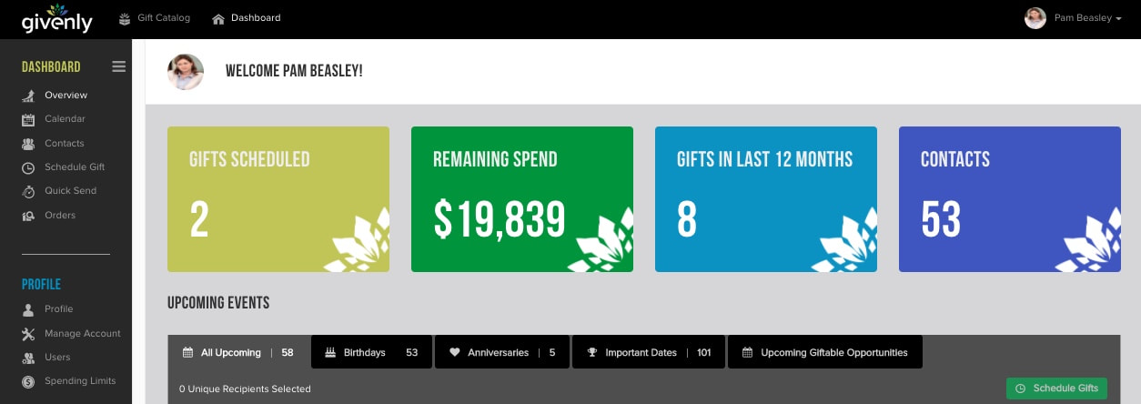
Task: Show Upcoming Giftable Opportunities tab
Action: tap(824, 352)
